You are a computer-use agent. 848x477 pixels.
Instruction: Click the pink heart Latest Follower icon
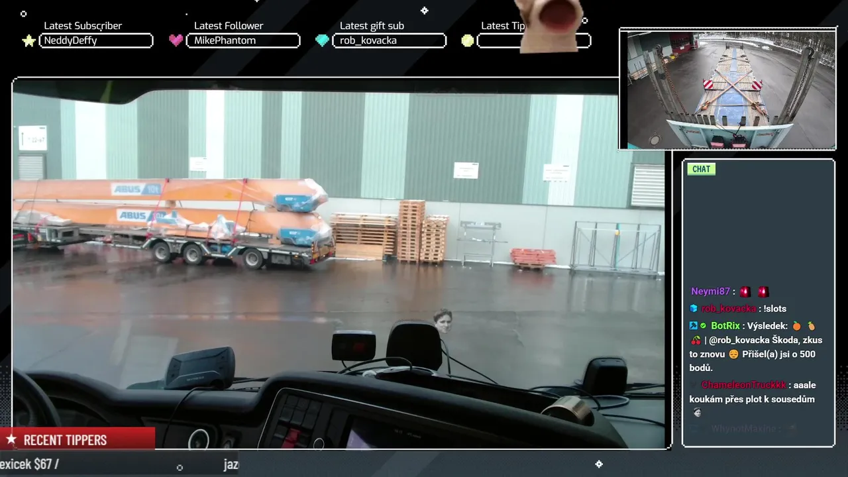tap(176, 40)
